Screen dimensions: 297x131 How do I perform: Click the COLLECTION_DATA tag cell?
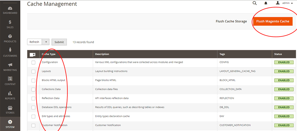pyautogui.click(x=230, y=89)
